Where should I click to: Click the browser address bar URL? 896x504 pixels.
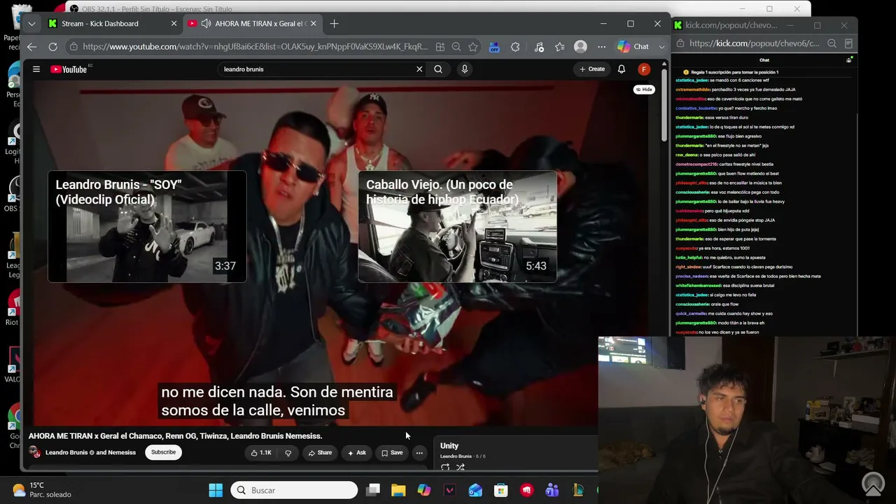[x=255, y=47]
